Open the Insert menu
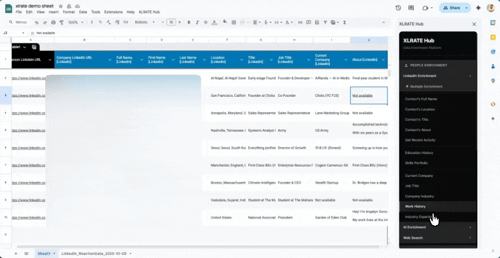This screenshot has height=258, width=500. [53, 12]
